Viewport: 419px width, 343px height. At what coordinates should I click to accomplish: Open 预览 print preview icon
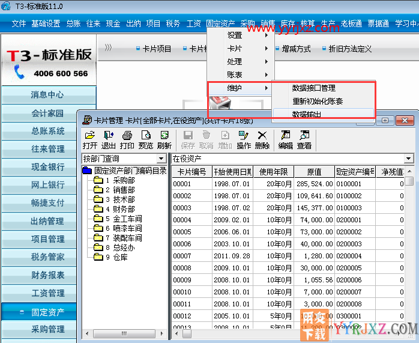tap(146, 140)
